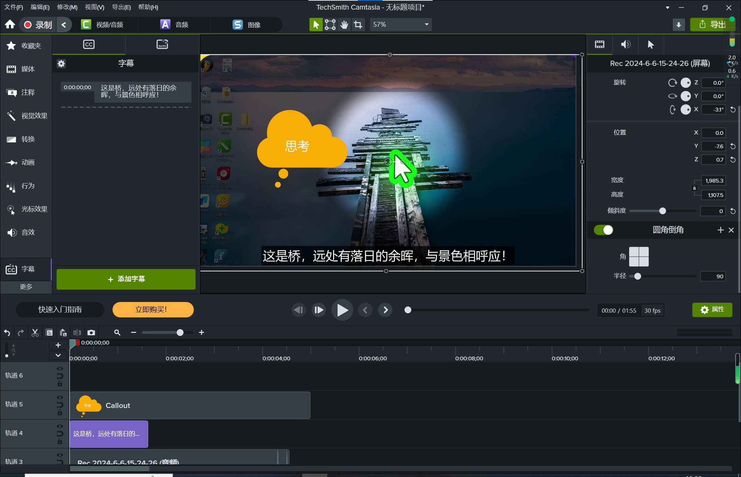Hide track 5 with eye icon
Screen dimensions: 741x477
click(60, 397)
